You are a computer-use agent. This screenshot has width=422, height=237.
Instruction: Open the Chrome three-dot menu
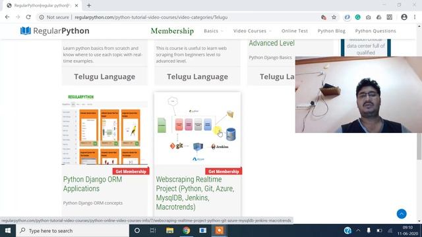[x=415, y=17]
